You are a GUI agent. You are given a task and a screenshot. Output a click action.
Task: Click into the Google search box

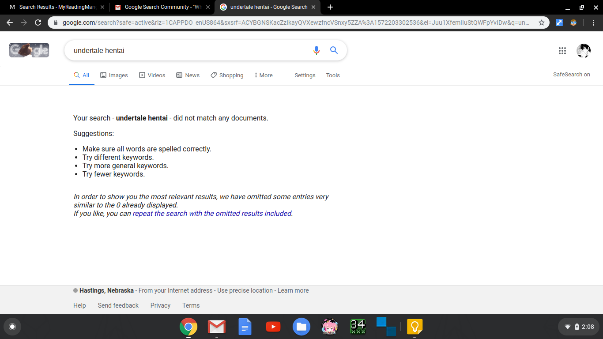tap(190, 50)
